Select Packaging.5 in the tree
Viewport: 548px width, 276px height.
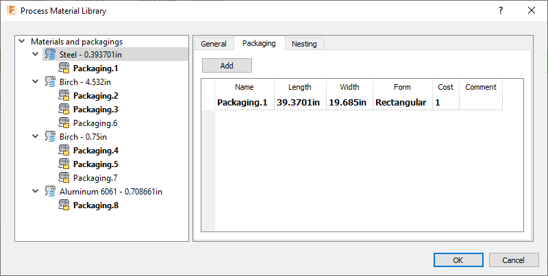[96, 164]
